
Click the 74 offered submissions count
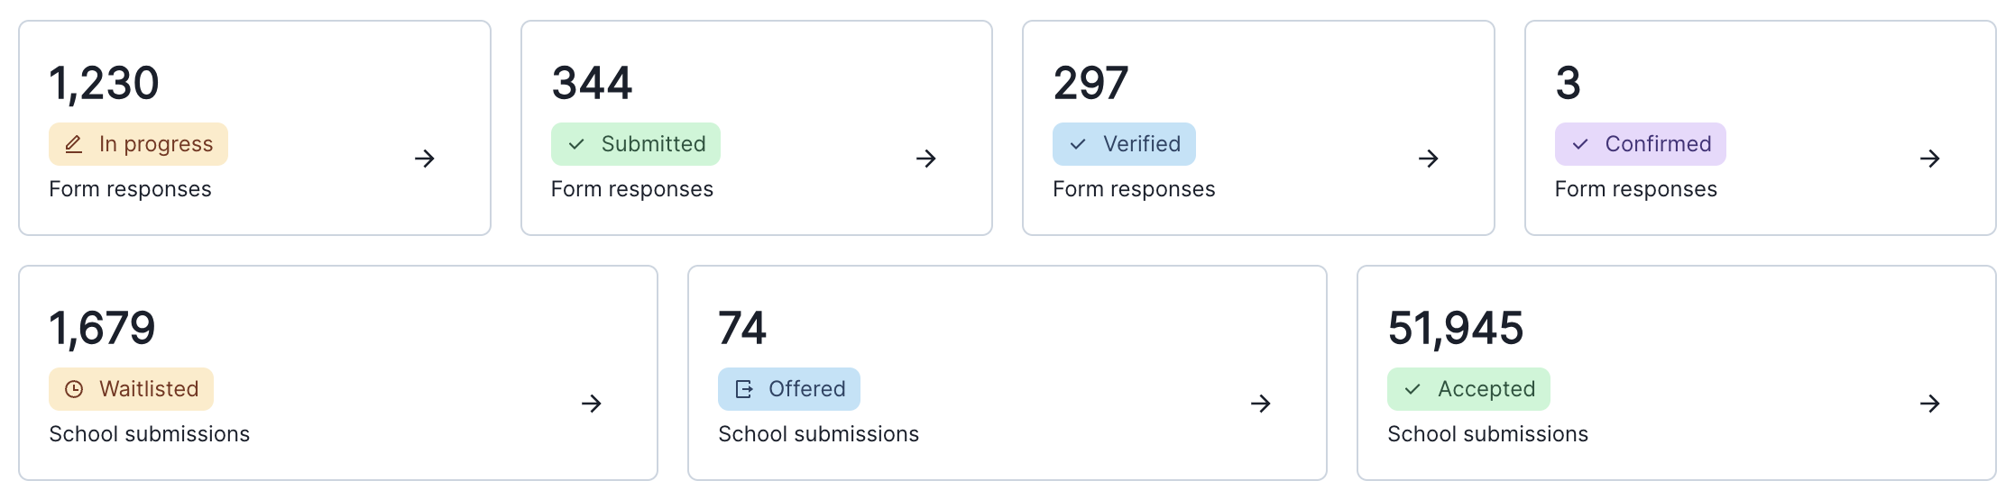tap(742, 328)
